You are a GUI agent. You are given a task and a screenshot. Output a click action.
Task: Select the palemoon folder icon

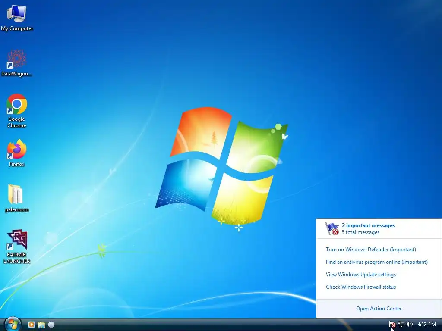17,198
